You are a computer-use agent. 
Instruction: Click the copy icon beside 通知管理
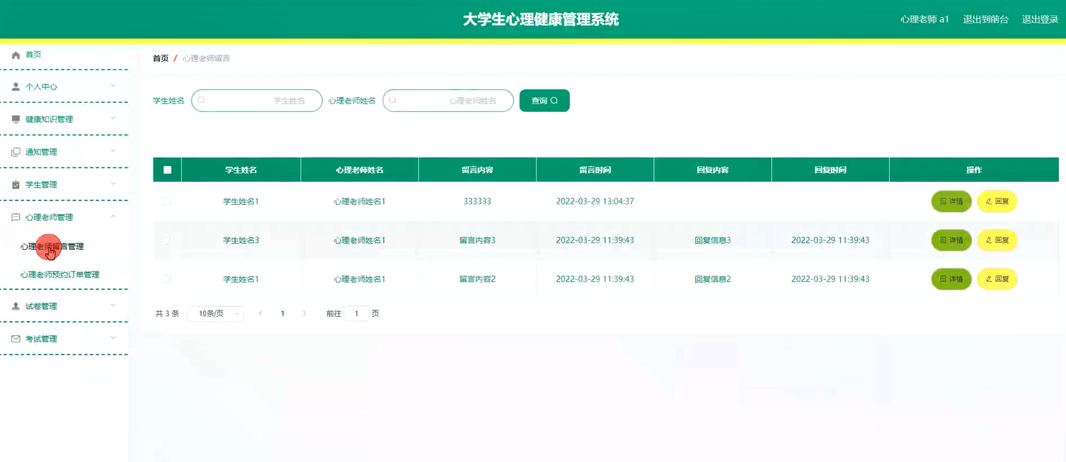tap(16, 152)
